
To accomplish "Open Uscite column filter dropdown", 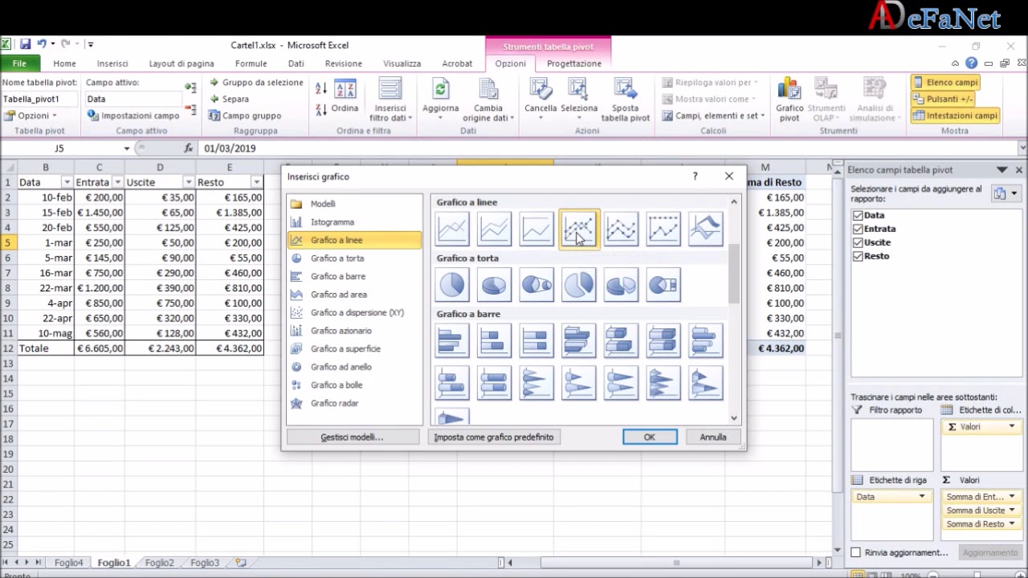I will coord(188,182).
